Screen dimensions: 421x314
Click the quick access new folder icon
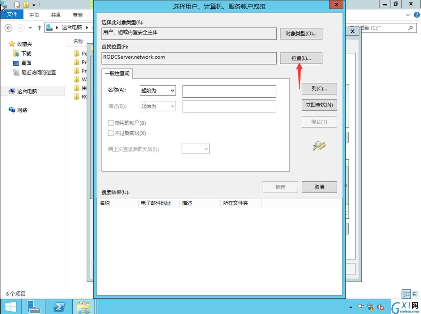click(x=26, y=5)
